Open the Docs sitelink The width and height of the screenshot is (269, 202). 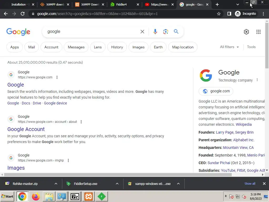point(26,103)
